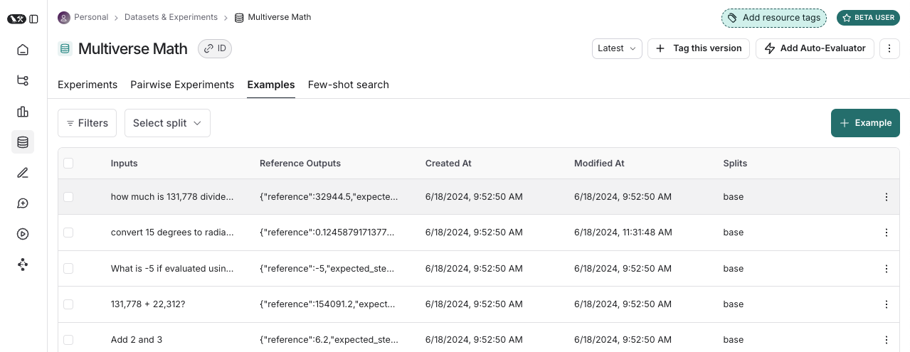This screenshot has height=352, width=910.
Task: Open row actions menu for '131,778 + 22,312?'
Action: [x=886, y=304]
